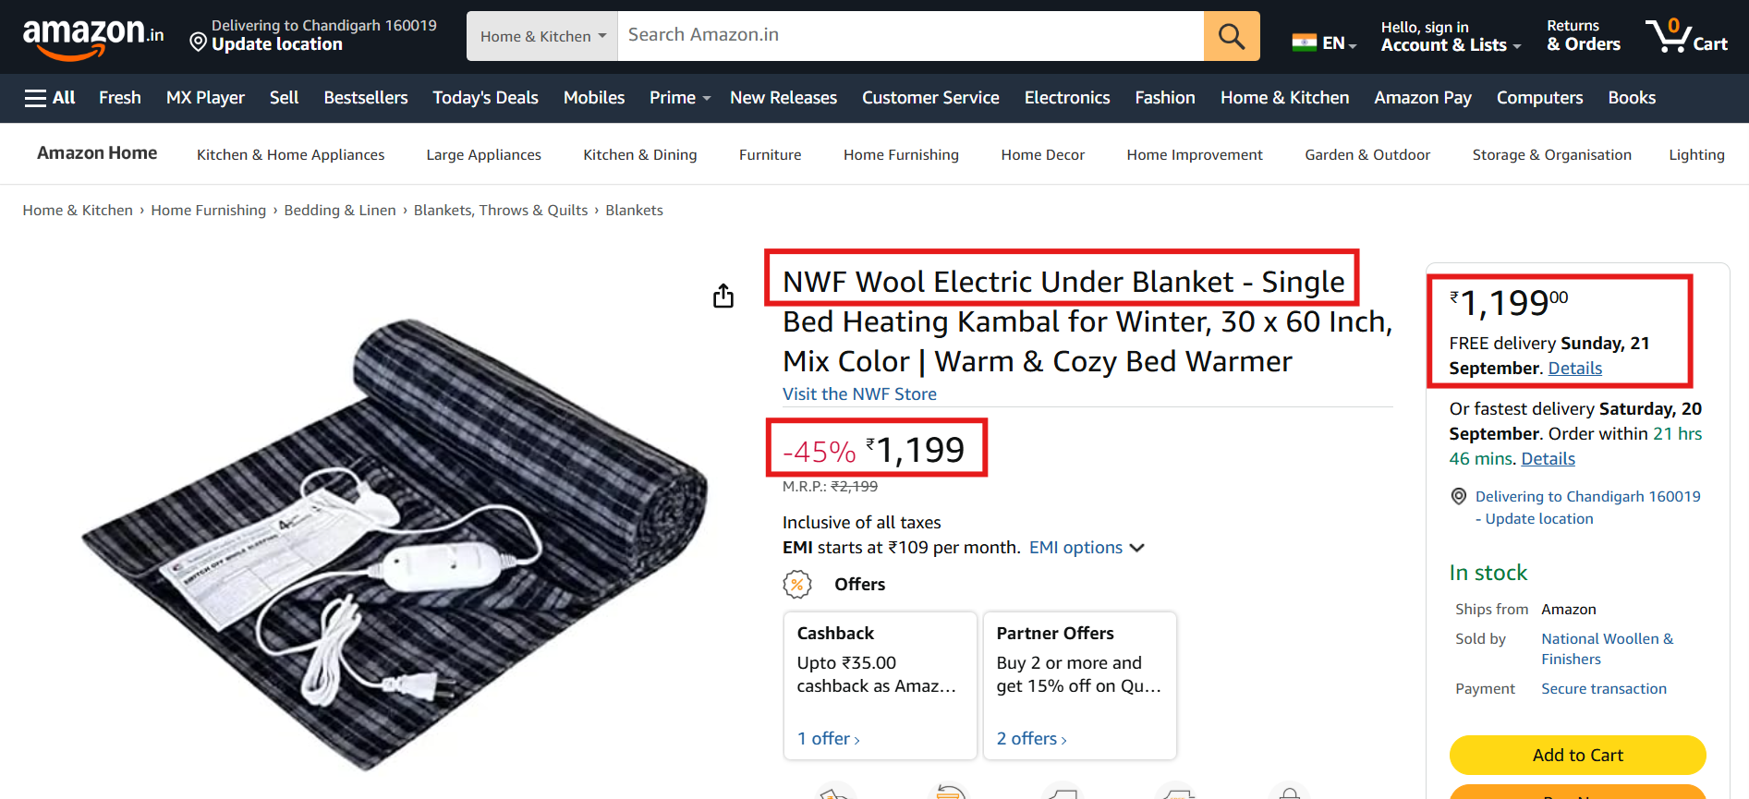Open Today's Deals in navigation bar

point(485,98)
